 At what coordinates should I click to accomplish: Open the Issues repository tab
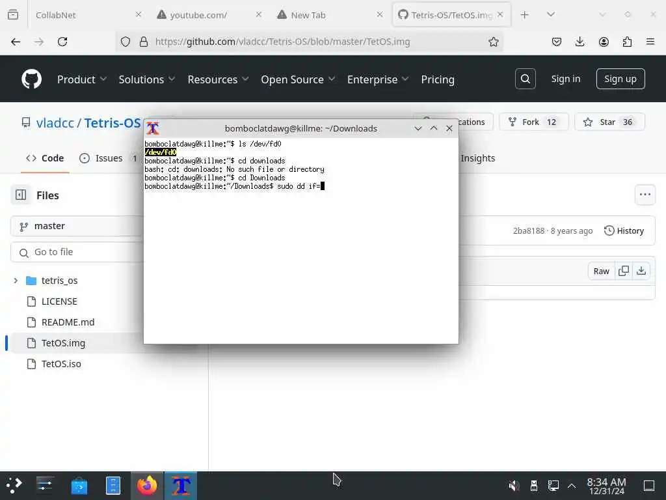coord(108,158)
